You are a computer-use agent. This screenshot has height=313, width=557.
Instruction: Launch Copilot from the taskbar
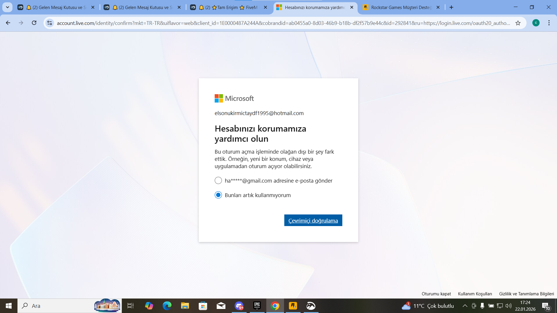(149, 306)
